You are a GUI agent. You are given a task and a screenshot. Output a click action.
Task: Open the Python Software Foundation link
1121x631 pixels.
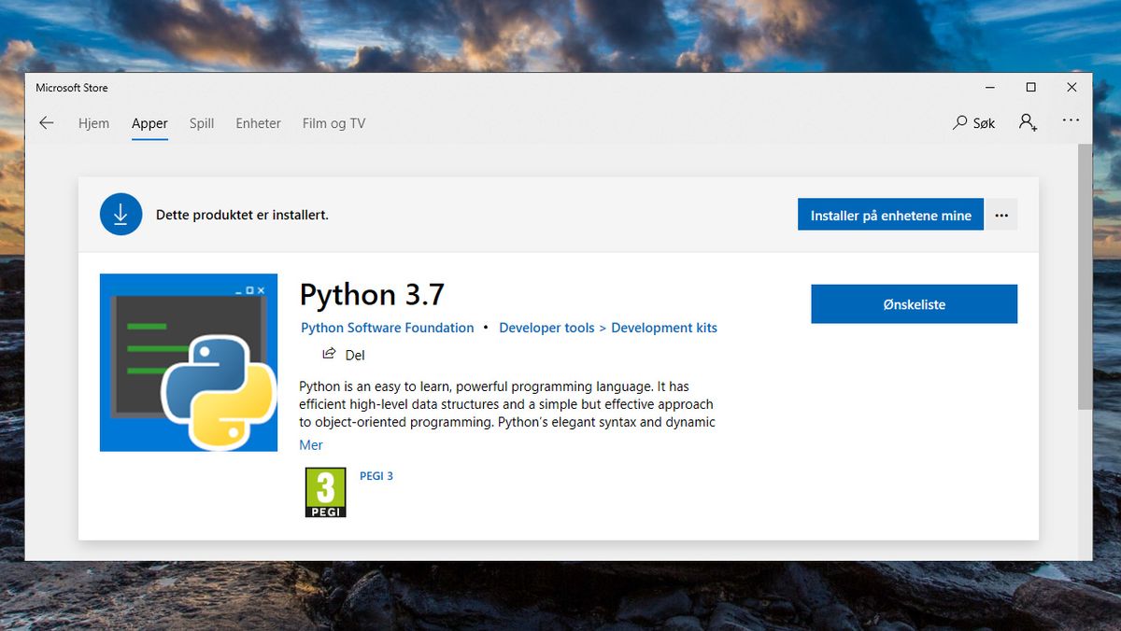(x=387, y=328)
